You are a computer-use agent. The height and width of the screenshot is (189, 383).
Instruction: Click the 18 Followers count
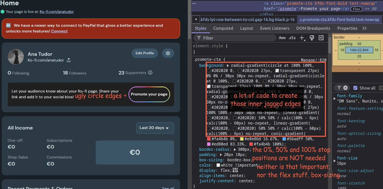pos(74,73)
